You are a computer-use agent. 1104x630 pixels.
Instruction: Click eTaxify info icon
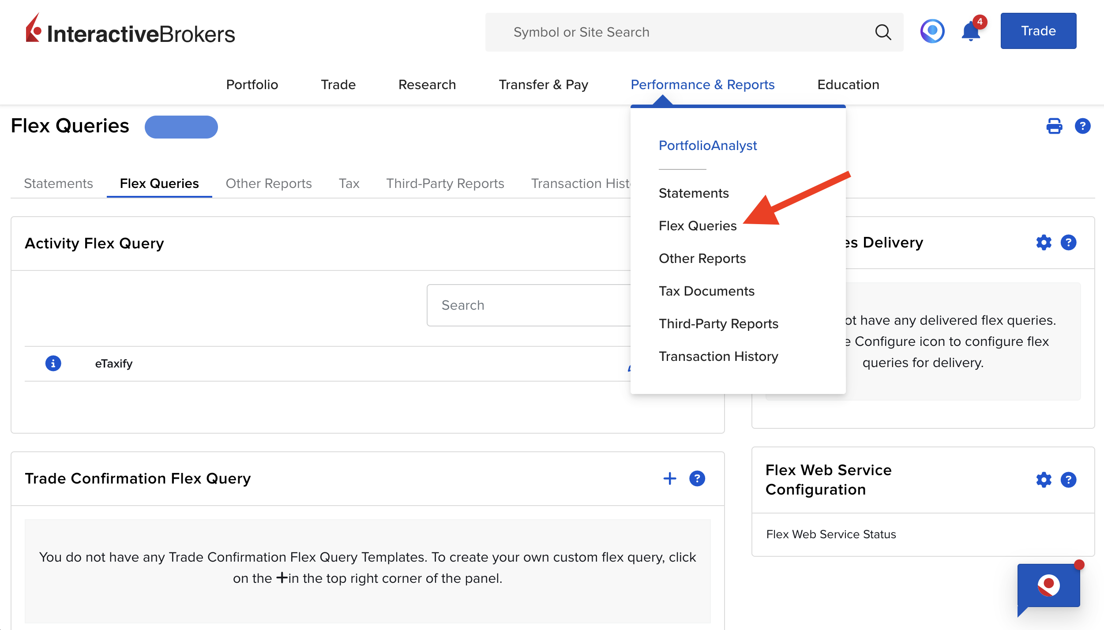click(x=53, y=364)
